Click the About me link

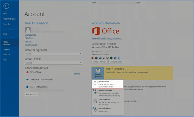(29, 38)
